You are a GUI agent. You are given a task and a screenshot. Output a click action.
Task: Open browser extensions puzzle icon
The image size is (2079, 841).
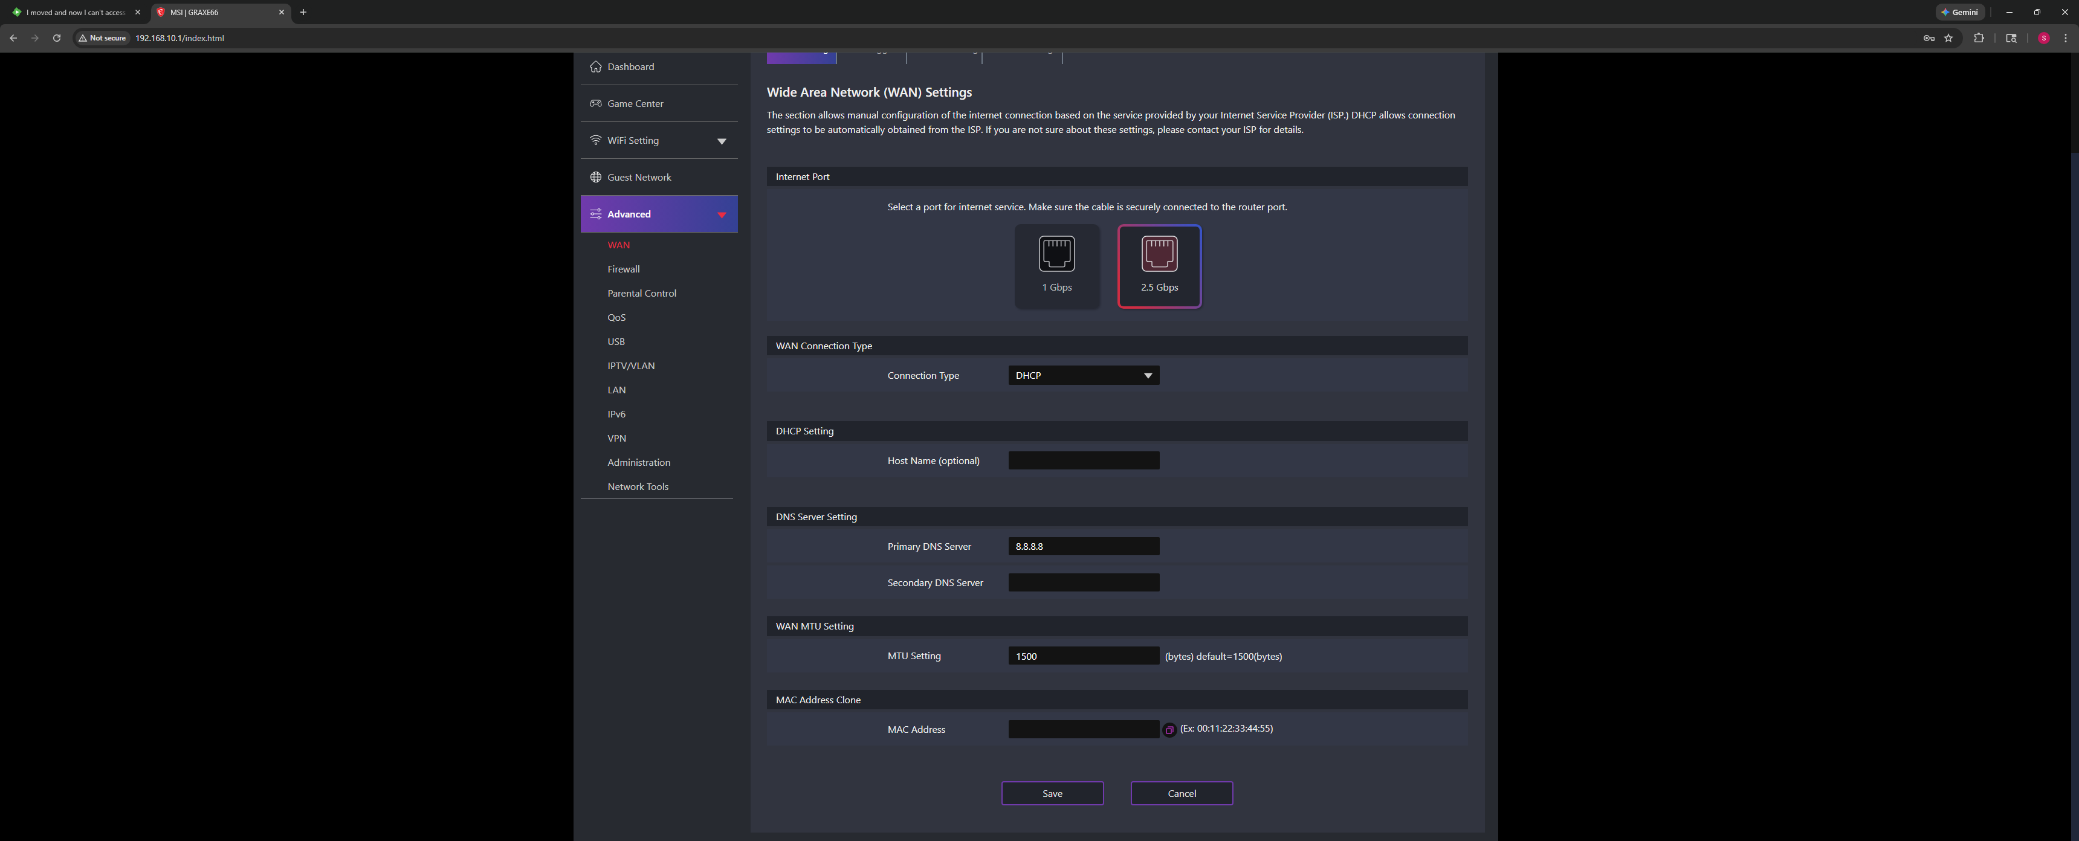click(1978, 38)
